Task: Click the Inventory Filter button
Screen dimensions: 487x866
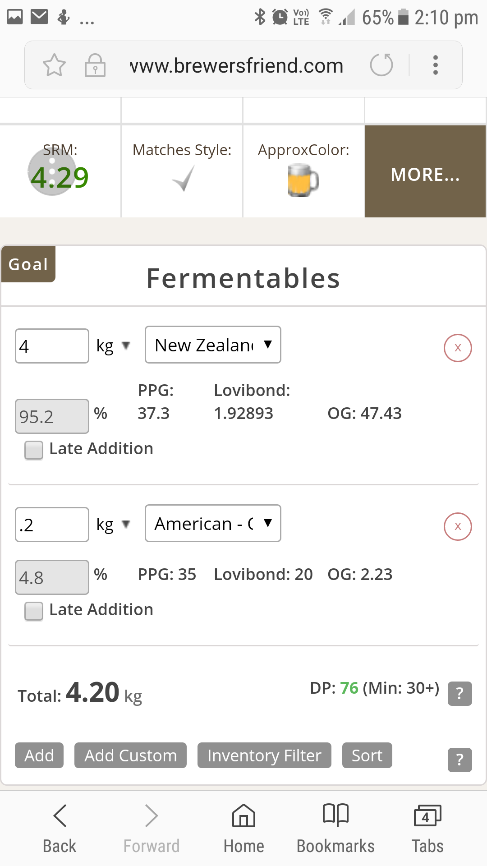Action: pyautogui.click(x=264, y=755)
